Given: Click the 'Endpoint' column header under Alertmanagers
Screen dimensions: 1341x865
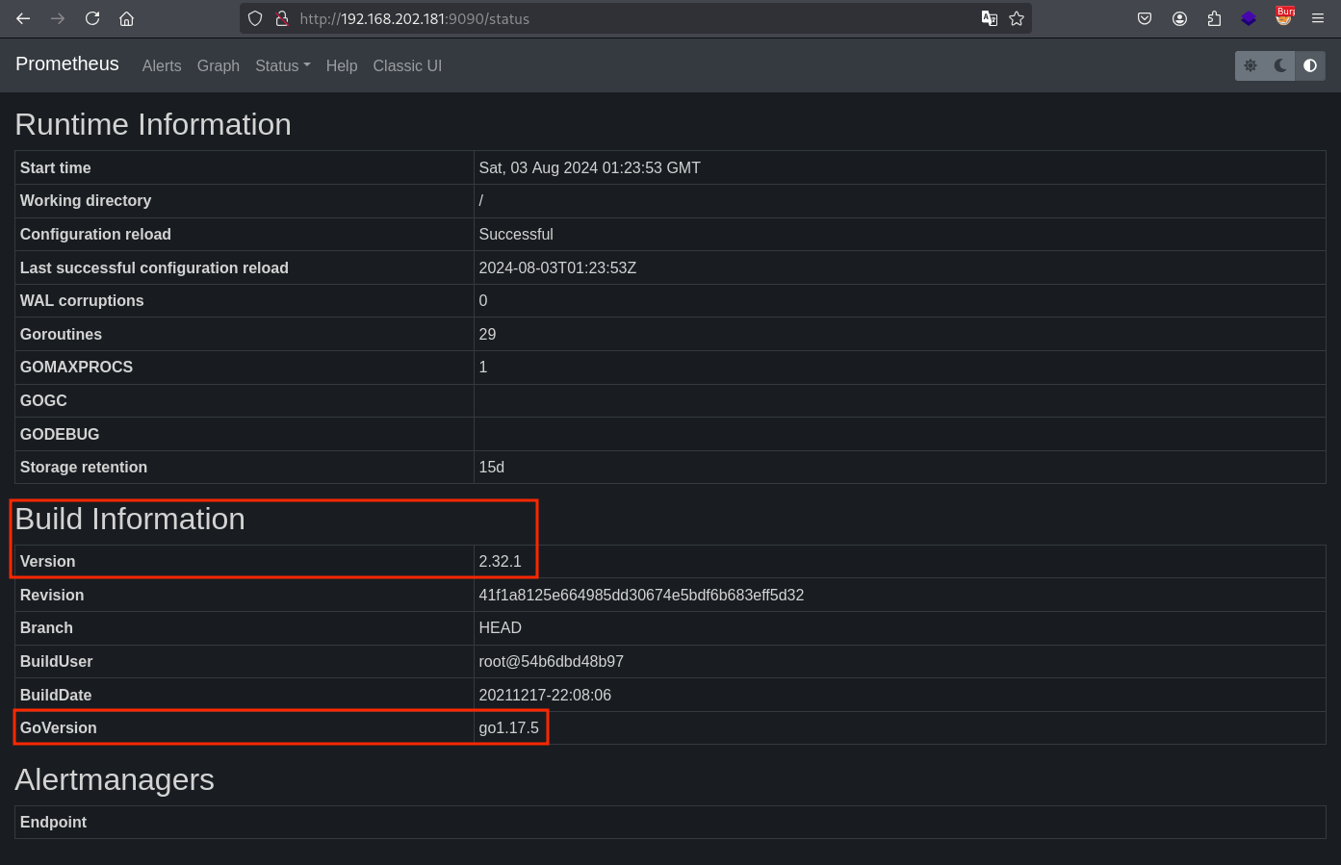Looking at the screenshot, I should tap(53, 822).
